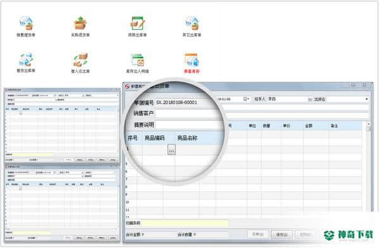
Task: Click the 摘要说明 summary input field
Action: coord(189,125)
